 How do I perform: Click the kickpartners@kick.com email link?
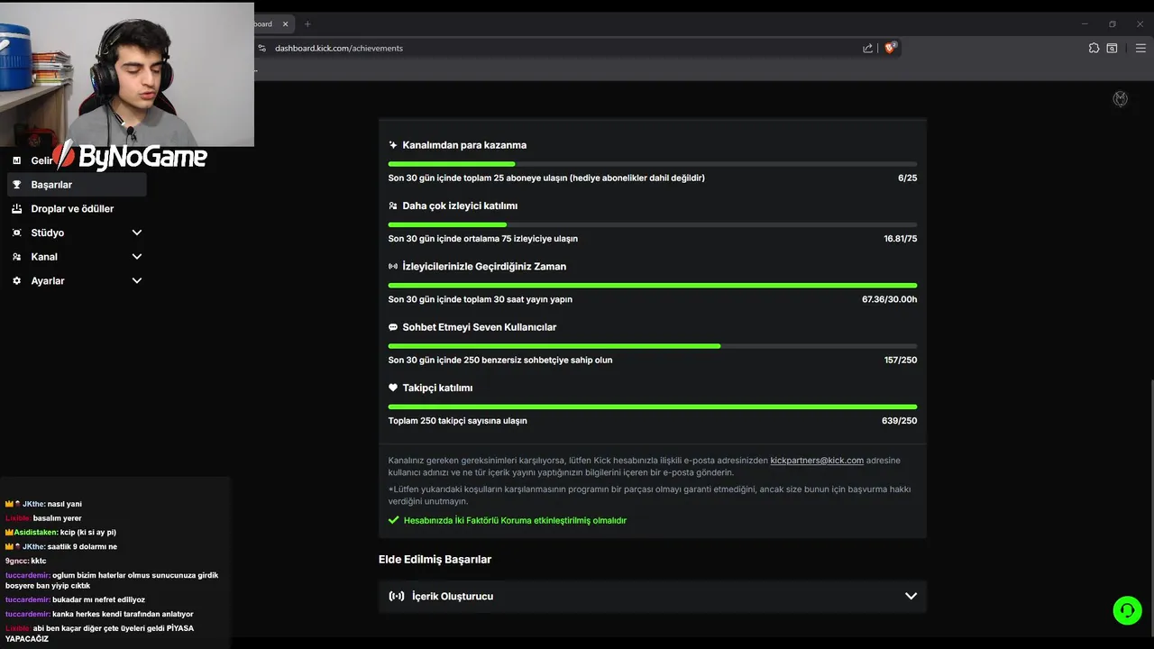[817, 461]
